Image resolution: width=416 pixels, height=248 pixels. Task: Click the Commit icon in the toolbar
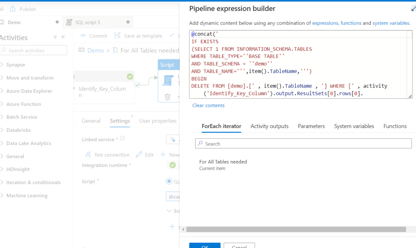pyautogui.click(x=83, y=36)
